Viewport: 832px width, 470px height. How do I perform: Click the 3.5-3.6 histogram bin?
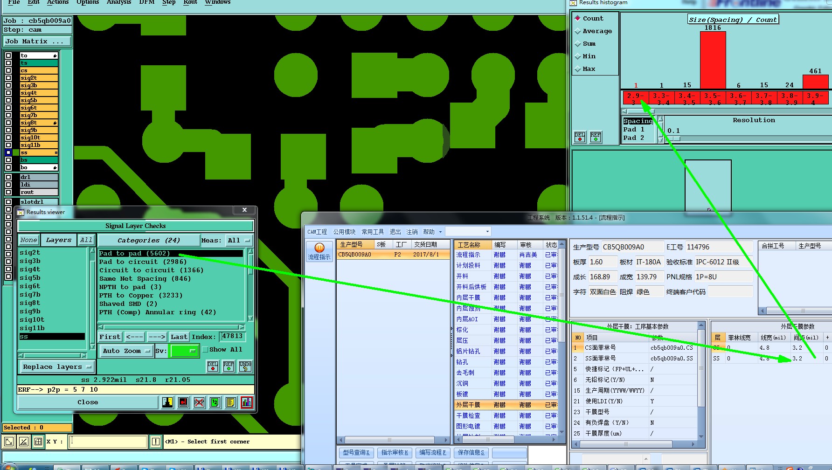(713, 98)
